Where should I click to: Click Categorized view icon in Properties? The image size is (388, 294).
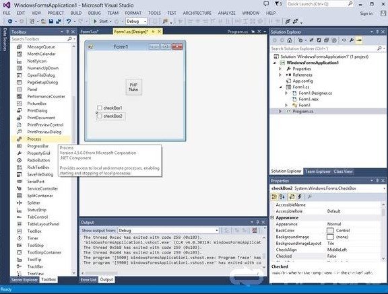(x=274, y=197)
